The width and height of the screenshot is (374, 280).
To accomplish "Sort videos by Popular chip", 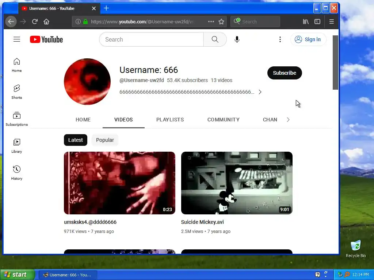I will [105, 140].
